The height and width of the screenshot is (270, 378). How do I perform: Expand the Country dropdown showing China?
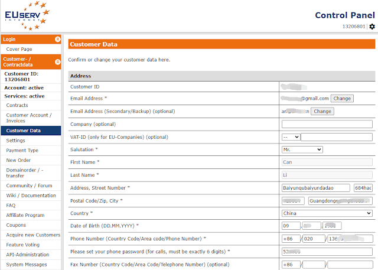[327, 213]
